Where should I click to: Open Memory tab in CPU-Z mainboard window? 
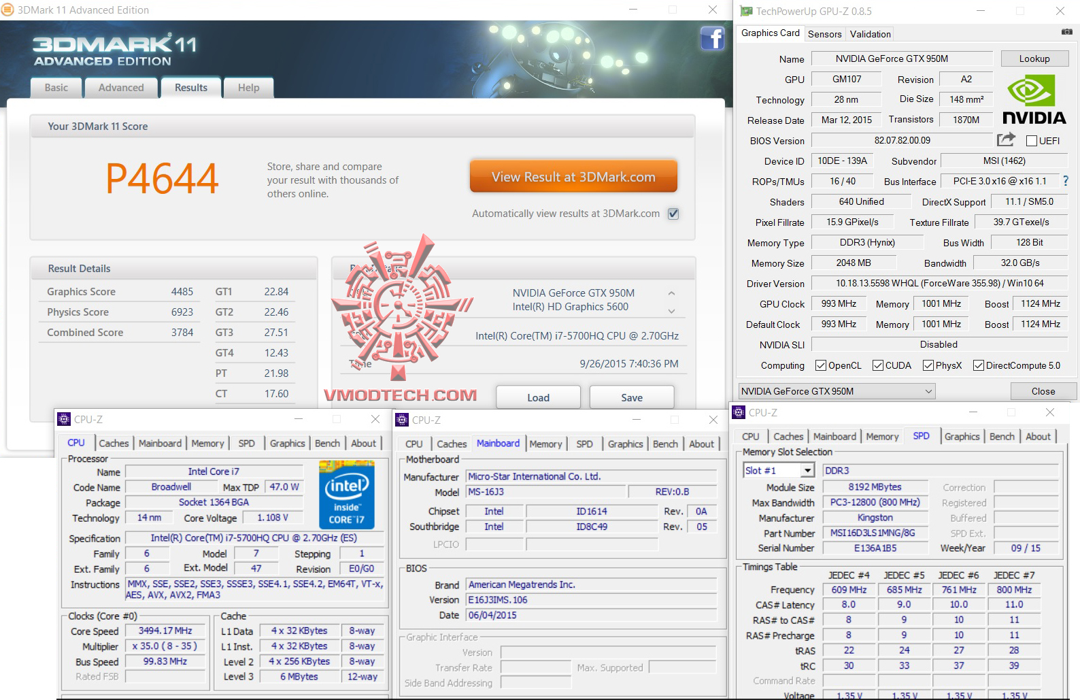545,444
